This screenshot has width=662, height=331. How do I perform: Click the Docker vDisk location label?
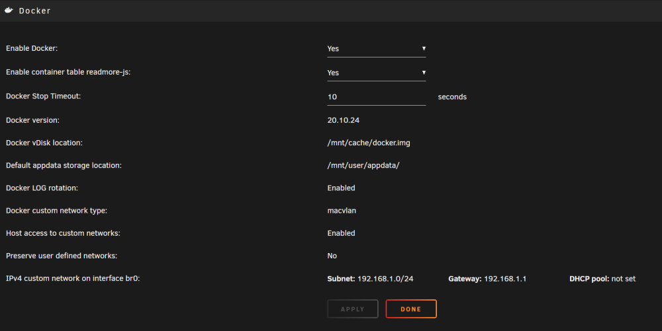point(44,143)
